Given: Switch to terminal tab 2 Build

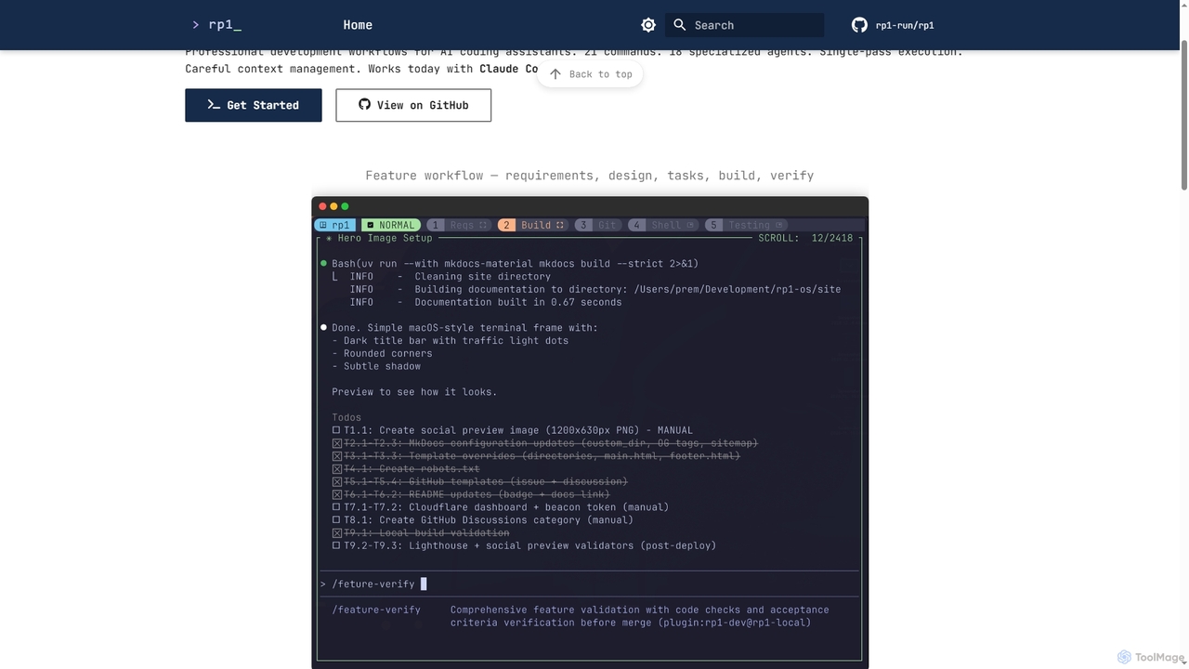Looking at the screenshot, I should pyautogui.click(x=533, y=225).
